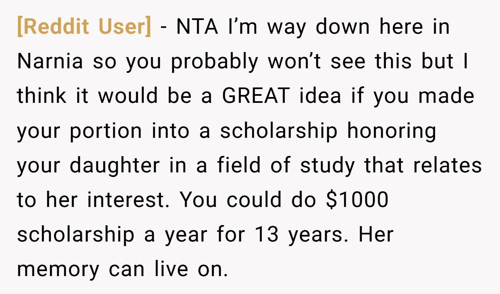Click the word study

click(x=327, y=165)
